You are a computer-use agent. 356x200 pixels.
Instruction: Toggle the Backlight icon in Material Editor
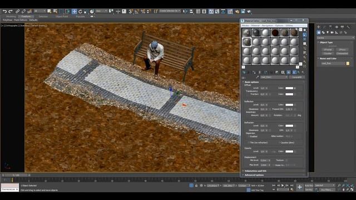tap(305, 34)
